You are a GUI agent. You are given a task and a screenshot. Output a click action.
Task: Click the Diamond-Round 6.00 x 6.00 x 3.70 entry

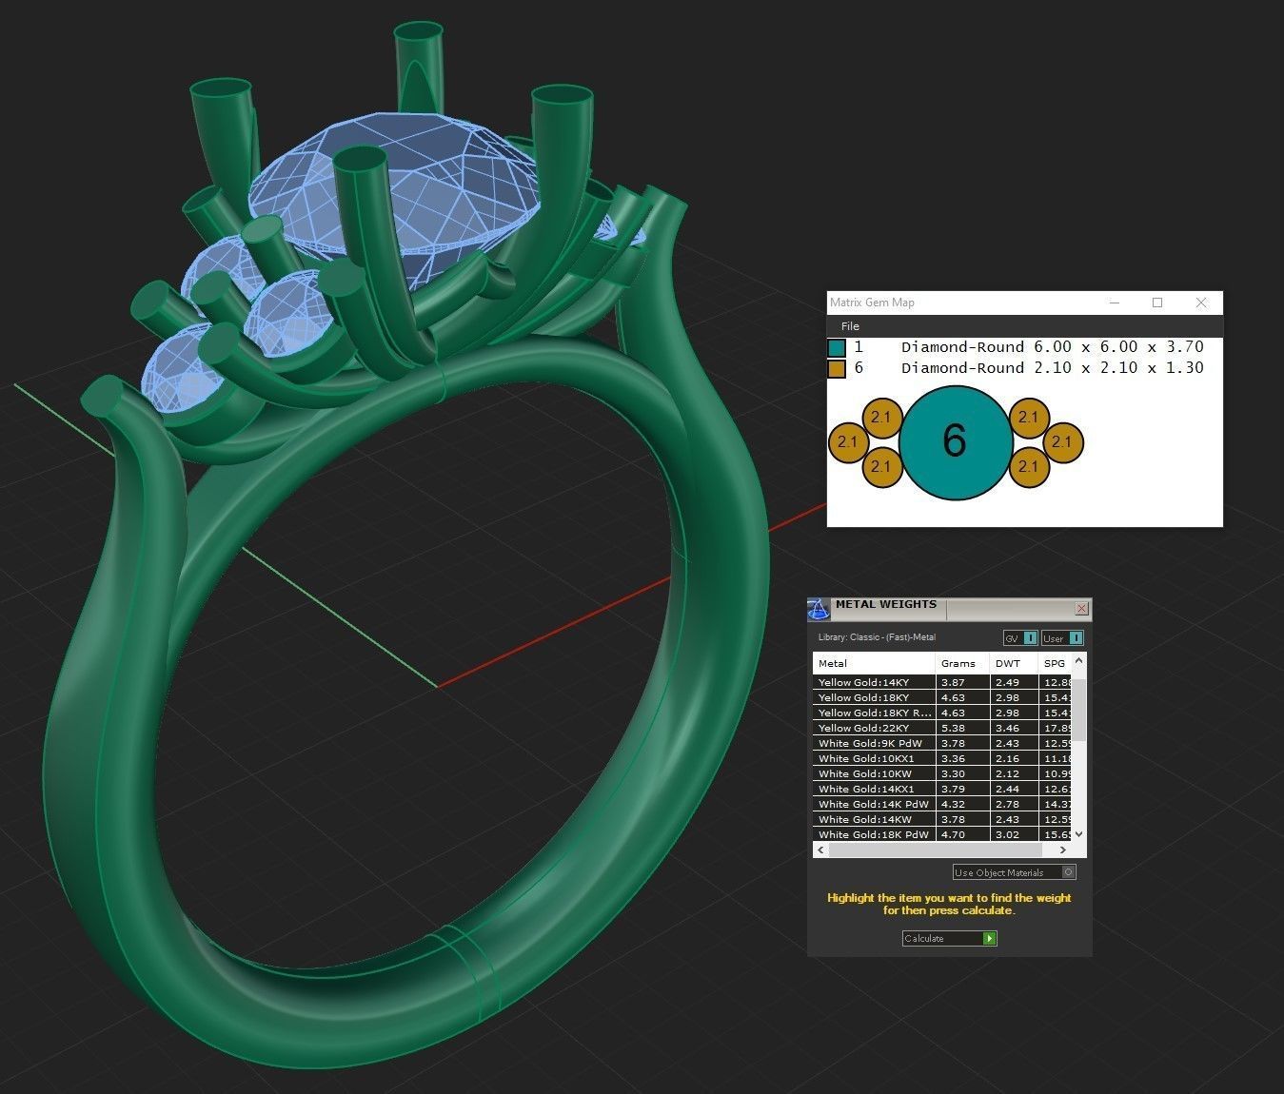[x=1052, y=347]
